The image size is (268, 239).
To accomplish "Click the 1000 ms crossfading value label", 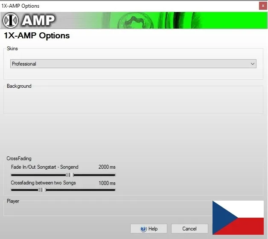I will coord(107,183).
